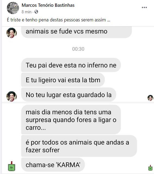The width and height of the screenshot is (154, 174).
Task: Click sender avatar beside 'No teu lugar' message
Action: click(x=12, y=96)
